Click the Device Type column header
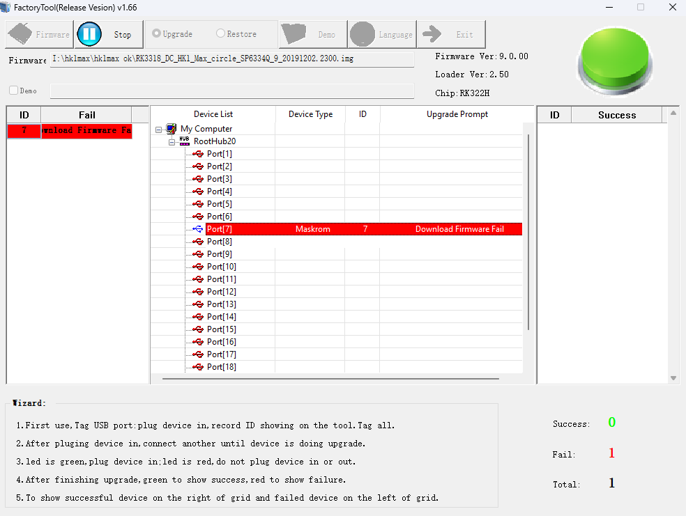 pyautogui.click(x=310, y=114)
